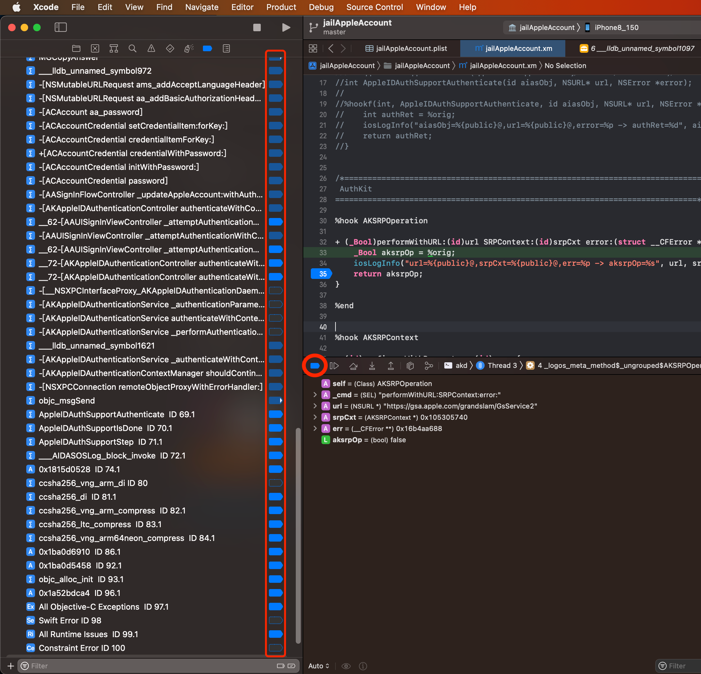This screenshot has height=674, width=701.
Task: Open the Thread 3 selector
Action: (x=497, y=365)
